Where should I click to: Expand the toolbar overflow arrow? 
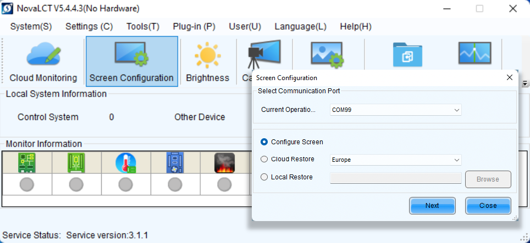(525, 84)
